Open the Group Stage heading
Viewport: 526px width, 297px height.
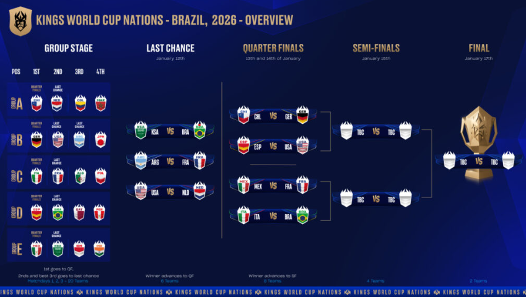tap(68, 48)
